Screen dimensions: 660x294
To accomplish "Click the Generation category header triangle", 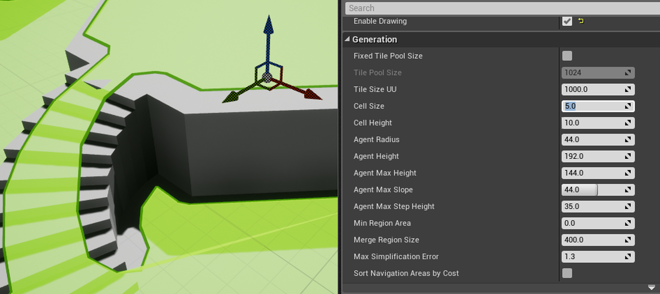I will (348, 39).
